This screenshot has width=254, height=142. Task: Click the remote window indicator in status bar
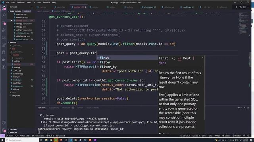(3, 136)
